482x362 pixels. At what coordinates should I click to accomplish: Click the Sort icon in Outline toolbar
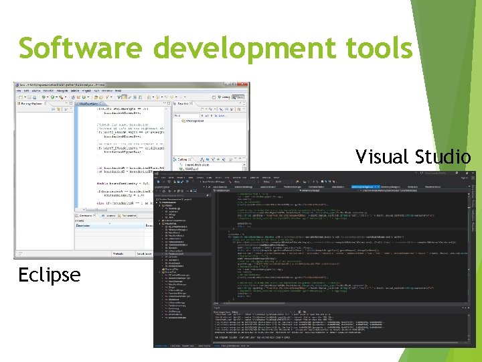202,160
